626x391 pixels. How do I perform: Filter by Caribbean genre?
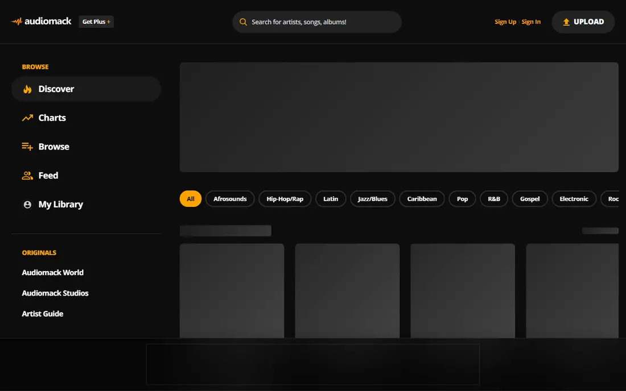[422, 199]
